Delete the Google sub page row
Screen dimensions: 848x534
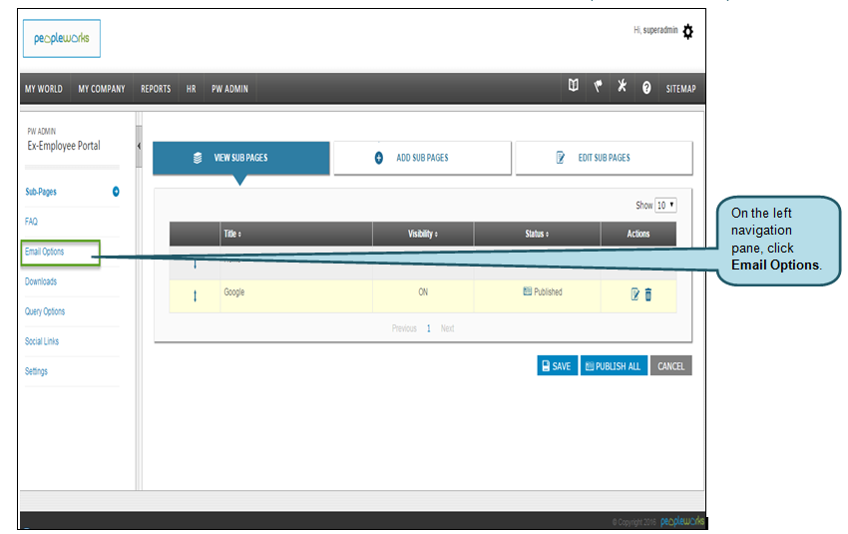point(648,293)
